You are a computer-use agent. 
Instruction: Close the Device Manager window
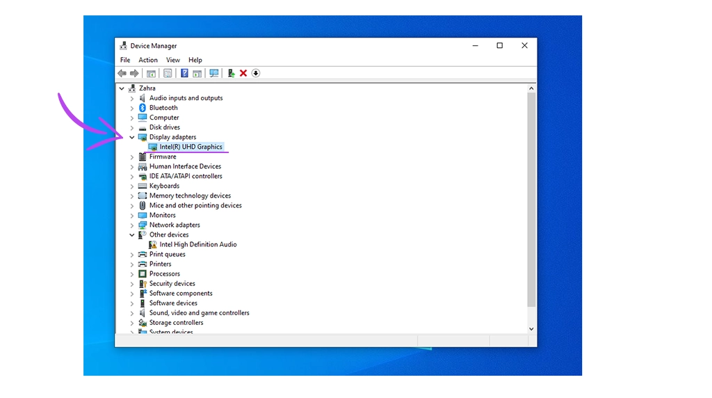click(524, 46)
